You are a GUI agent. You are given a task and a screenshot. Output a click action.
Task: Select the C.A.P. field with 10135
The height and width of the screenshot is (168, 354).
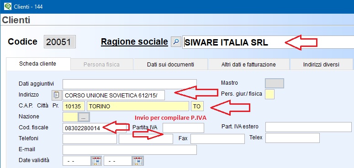click(x=74, y=106)
